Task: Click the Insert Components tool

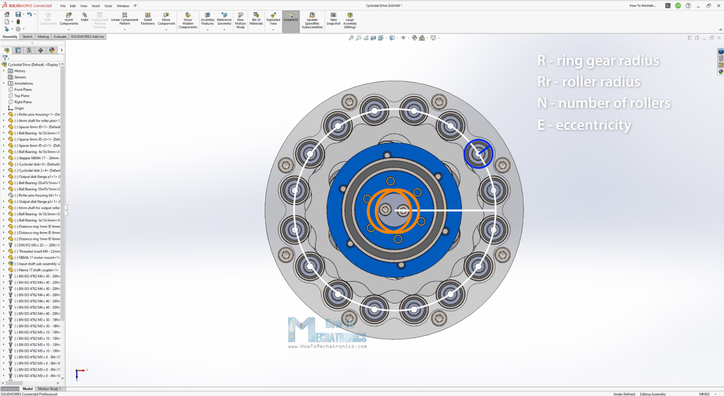Action: [x=69, y=19]
